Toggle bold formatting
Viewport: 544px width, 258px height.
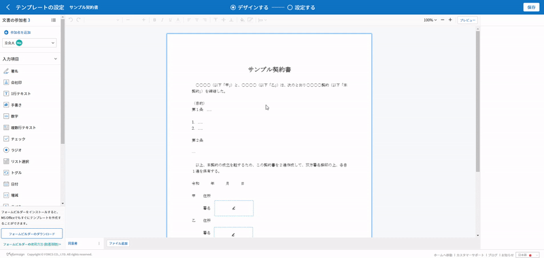point(154,20)
